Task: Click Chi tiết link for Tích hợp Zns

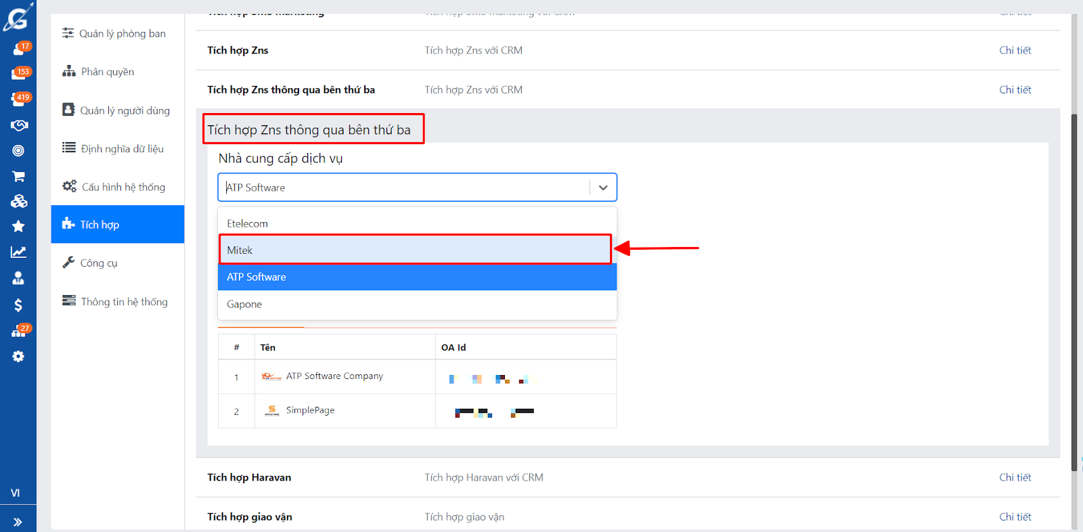Action: tap(1015, 50)
